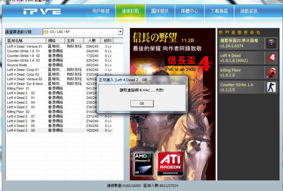Select the Left 4 Dead Coop 01 row

pyautogui.click(x=60, y=70)
